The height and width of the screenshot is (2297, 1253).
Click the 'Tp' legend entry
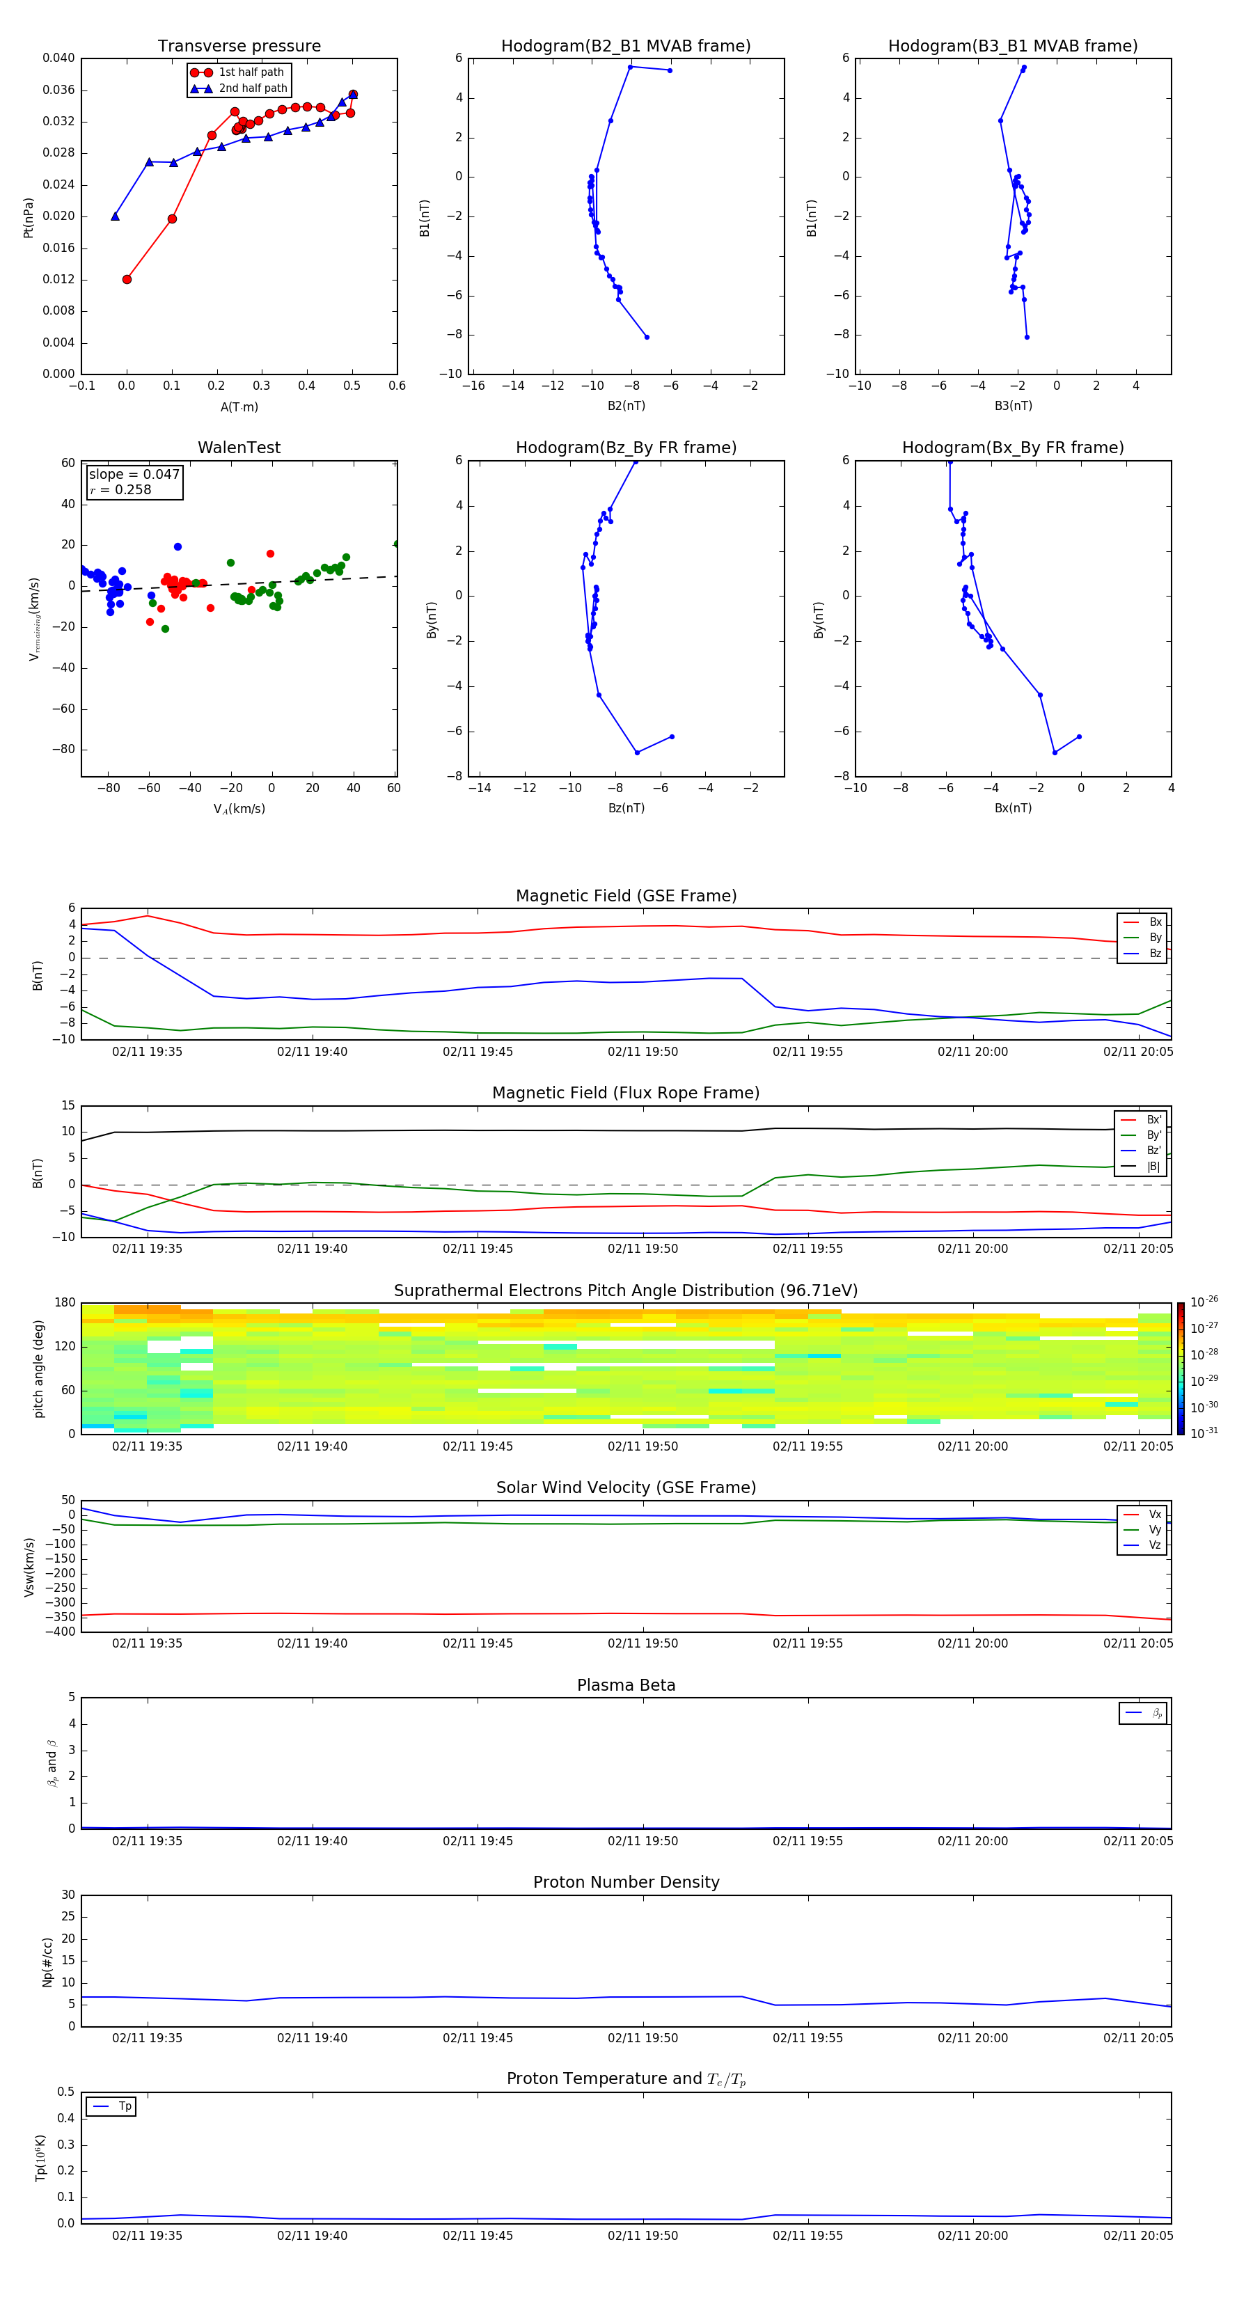[x=111, y=2106]
